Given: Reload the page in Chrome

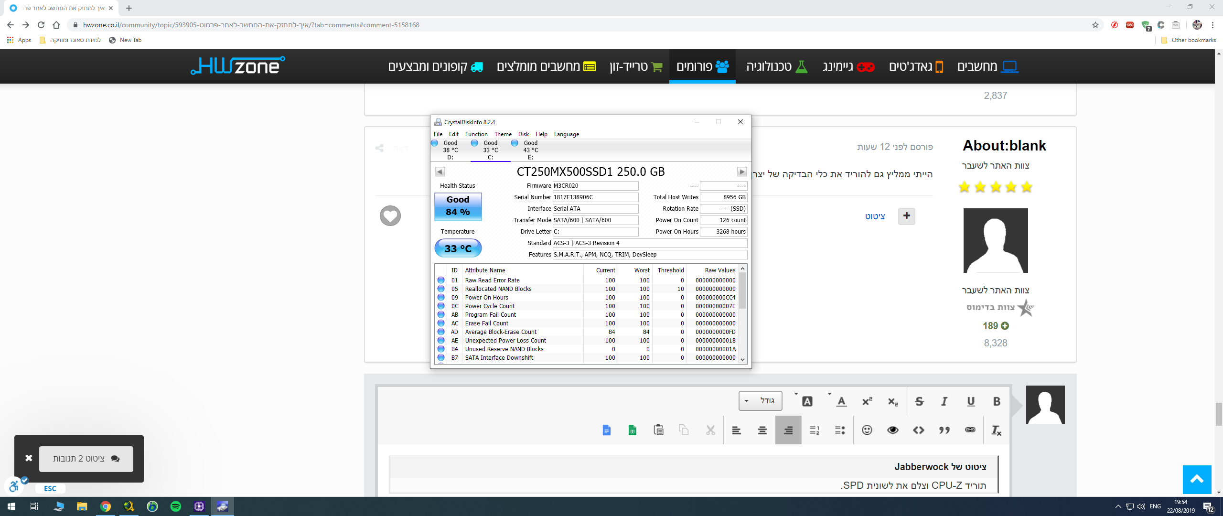Looking at the screenshot, I should [41, 25].
